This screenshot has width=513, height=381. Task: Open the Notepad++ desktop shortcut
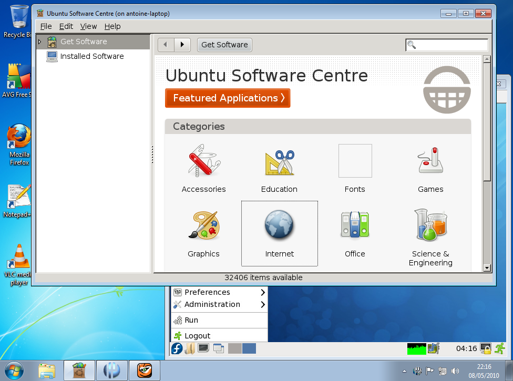18,201
